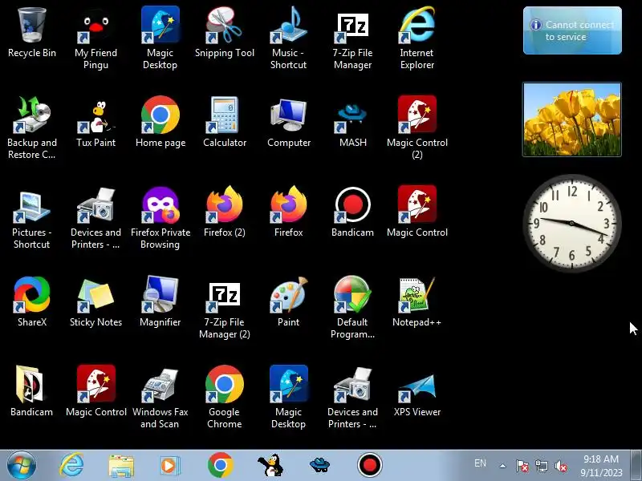Image resolution: width=642 pixels, height=481 pixels.
Task: Select Bandicam shortcut with red record circle
Action: tap(352, 212)
